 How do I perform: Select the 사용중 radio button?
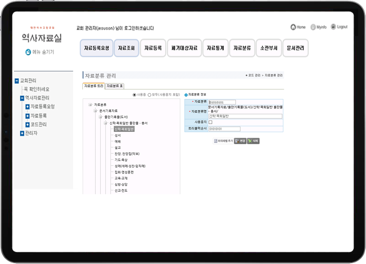(134, 95)
